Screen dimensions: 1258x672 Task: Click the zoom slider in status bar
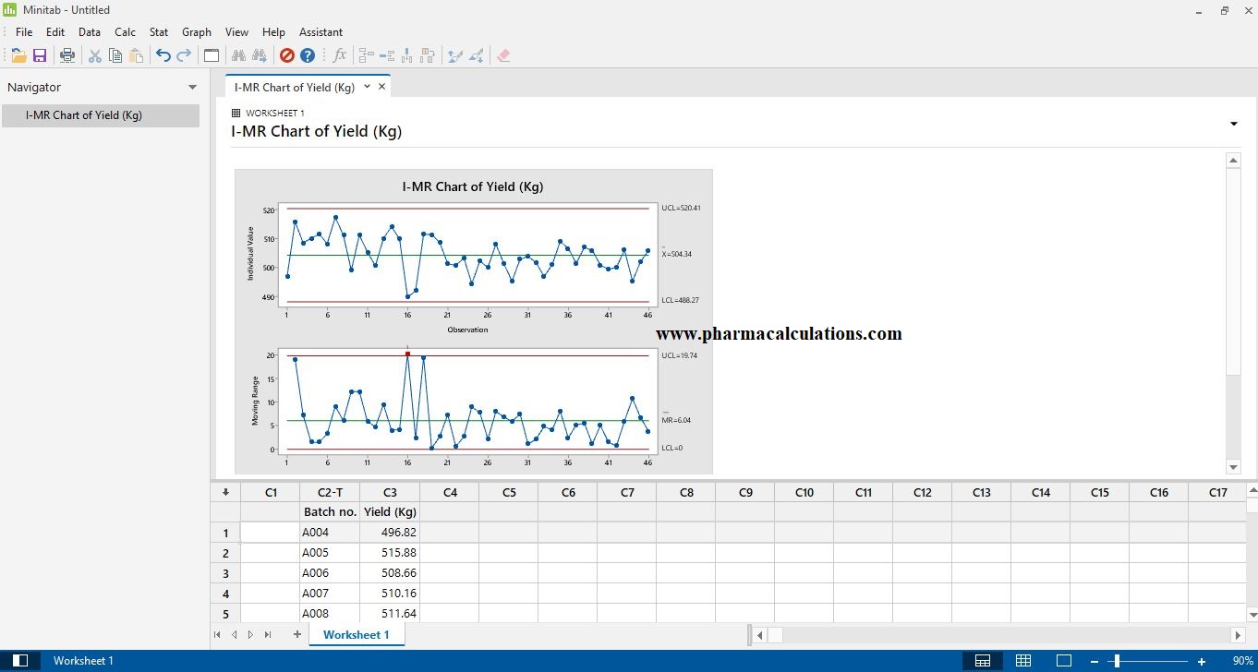tap(1116, 661)
